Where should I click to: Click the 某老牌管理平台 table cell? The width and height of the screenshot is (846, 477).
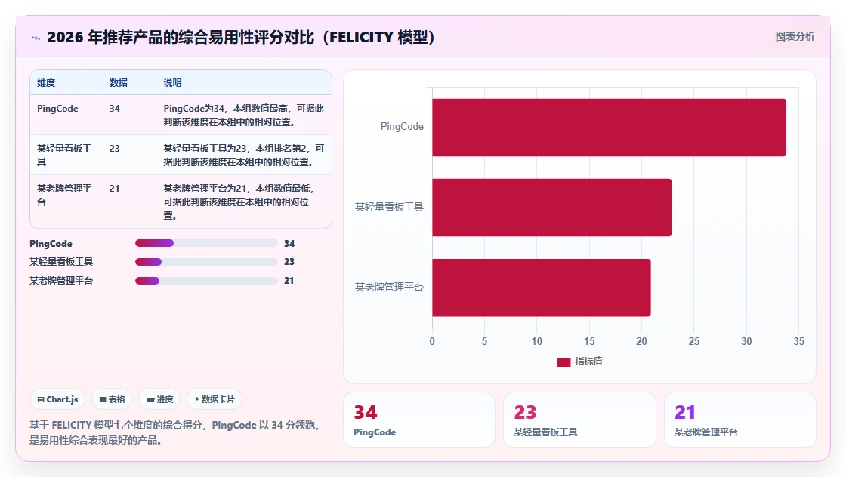[64, 195]
